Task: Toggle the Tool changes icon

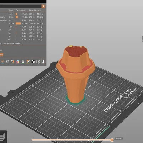Action: pos(13,61)
